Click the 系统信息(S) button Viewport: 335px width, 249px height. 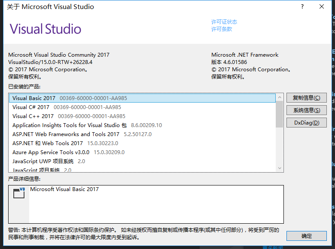click(x=306, y=110)
